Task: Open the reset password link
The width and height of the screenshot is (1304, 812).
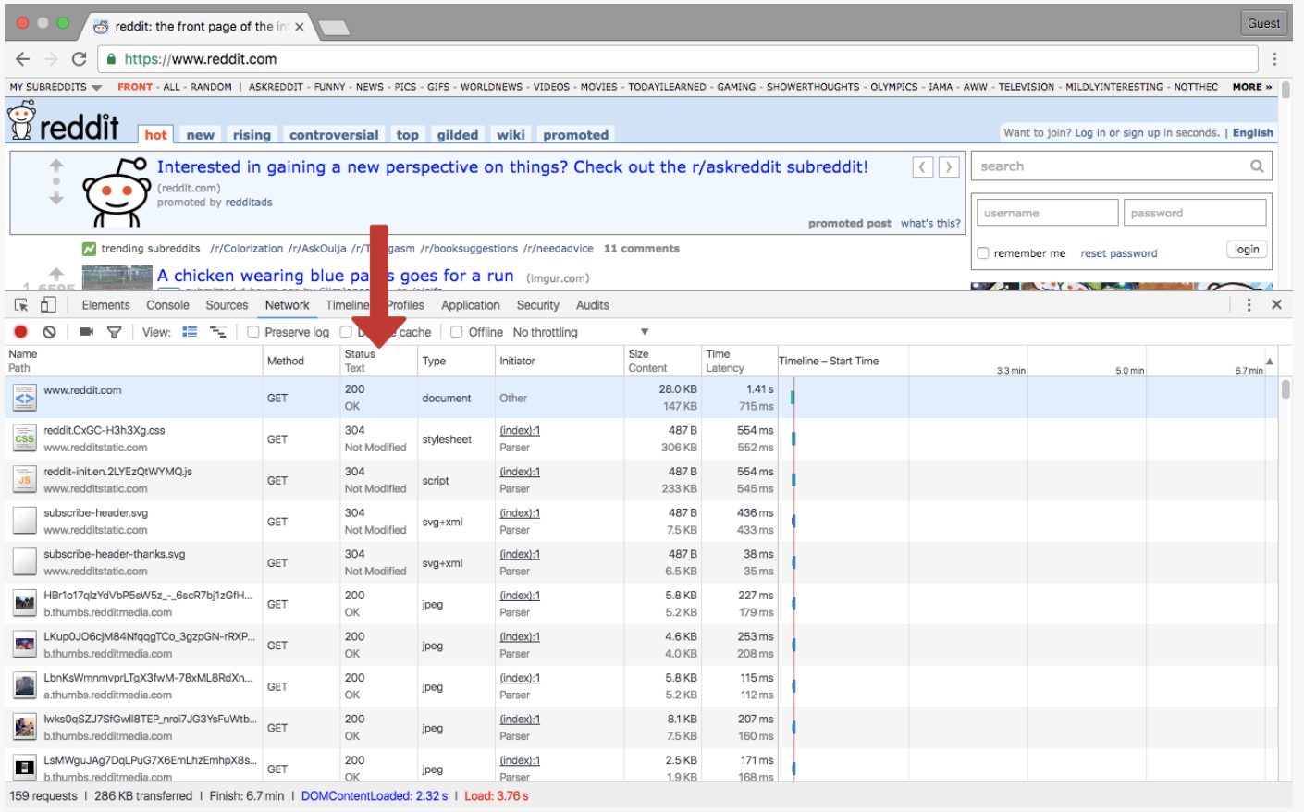Action: (1119, 253)
